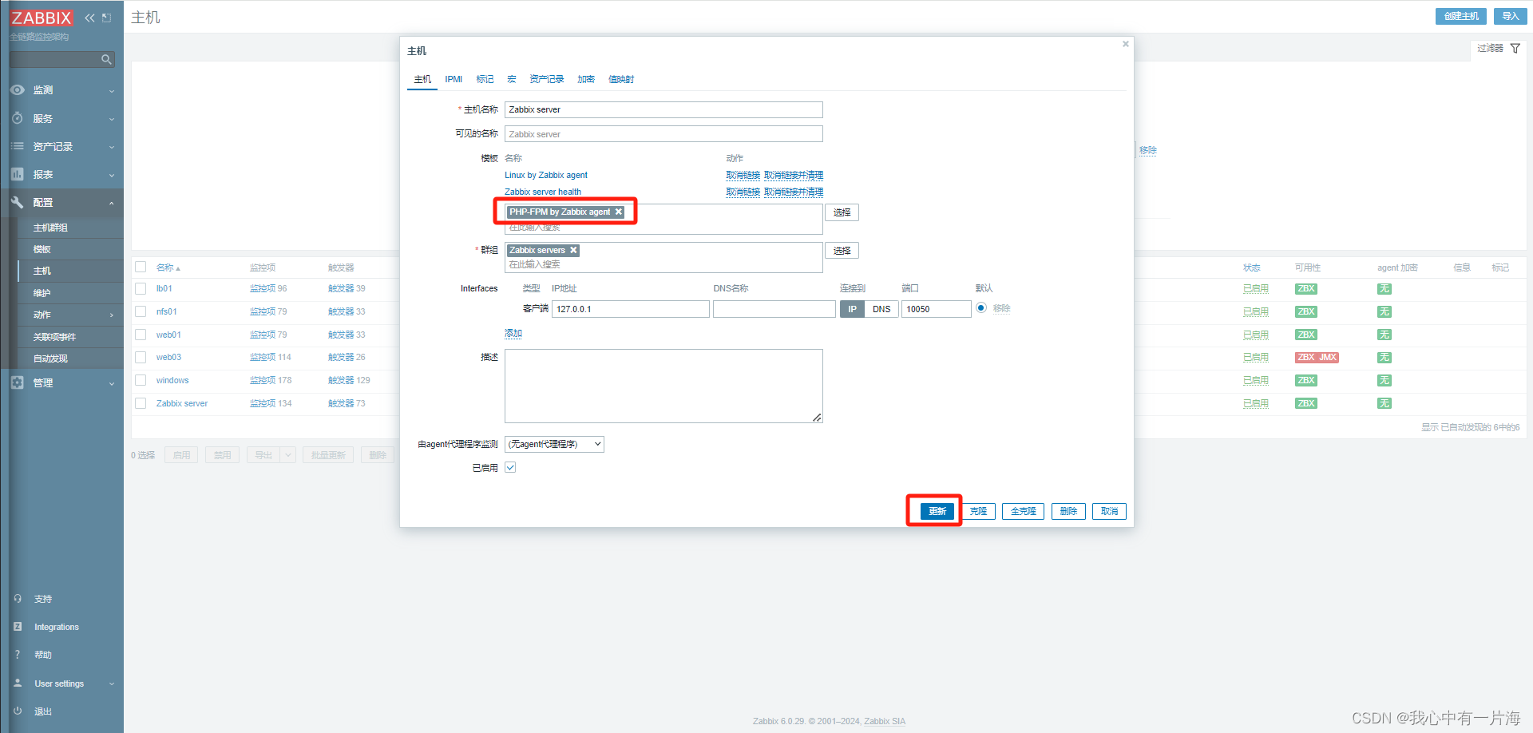The image size is (1533, 733).
Task: Open the 过滤器 filter funnel icon
Action: pos(1515,49)
